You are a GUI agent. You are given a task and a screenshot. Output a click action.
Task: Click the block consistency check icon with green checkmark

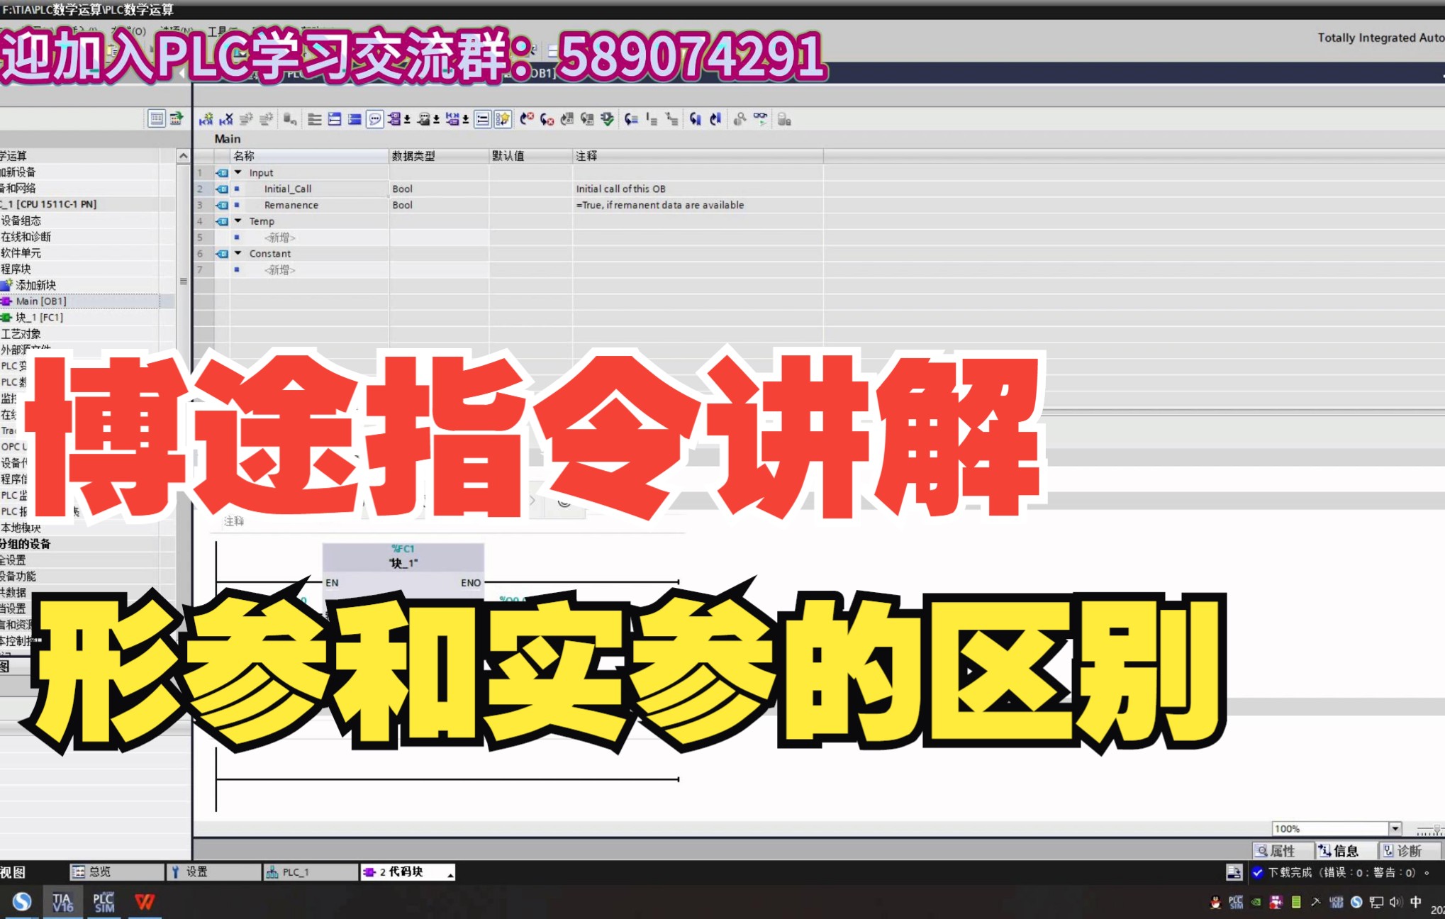607,119
